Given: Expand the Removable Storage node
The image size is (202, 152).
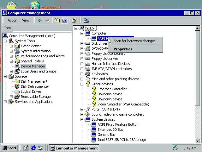Looking at the screenshot, I should point(11,97).
